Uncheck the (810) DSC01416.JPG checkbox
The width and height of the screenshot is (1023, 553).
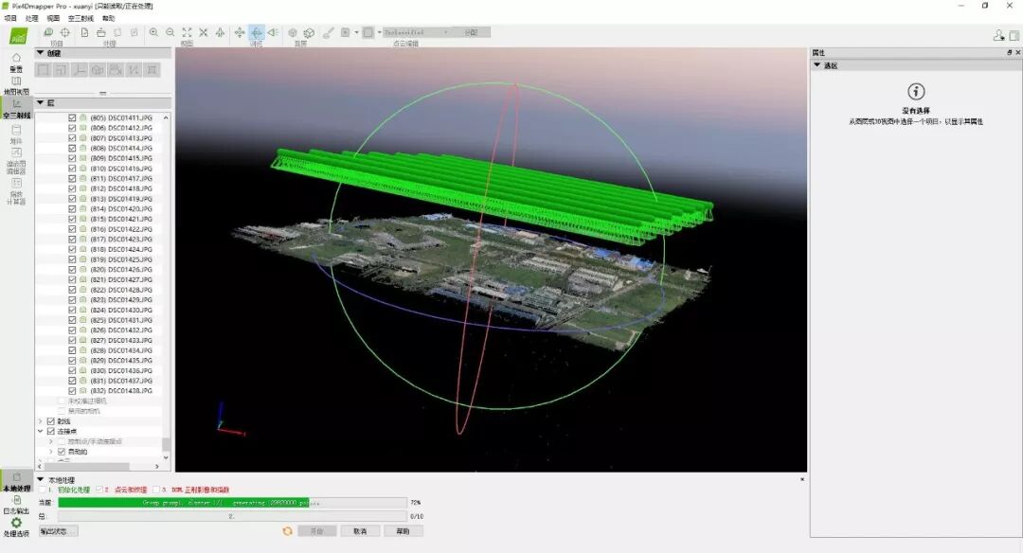pos(72,169)
